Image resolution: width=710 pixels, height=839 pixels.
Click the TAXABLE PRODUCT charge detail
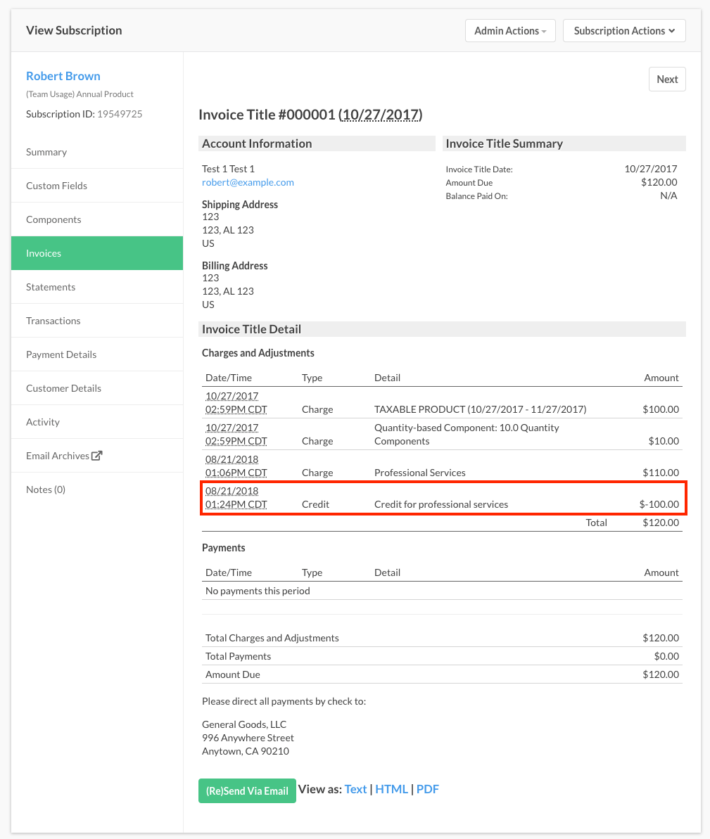point(481,409)
